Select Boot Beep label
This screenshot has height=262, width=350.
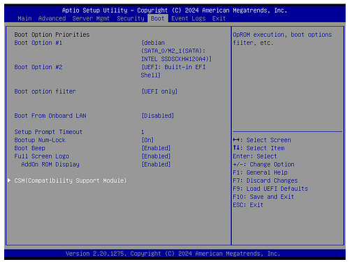pyautogui.click(x=29, y=148)
